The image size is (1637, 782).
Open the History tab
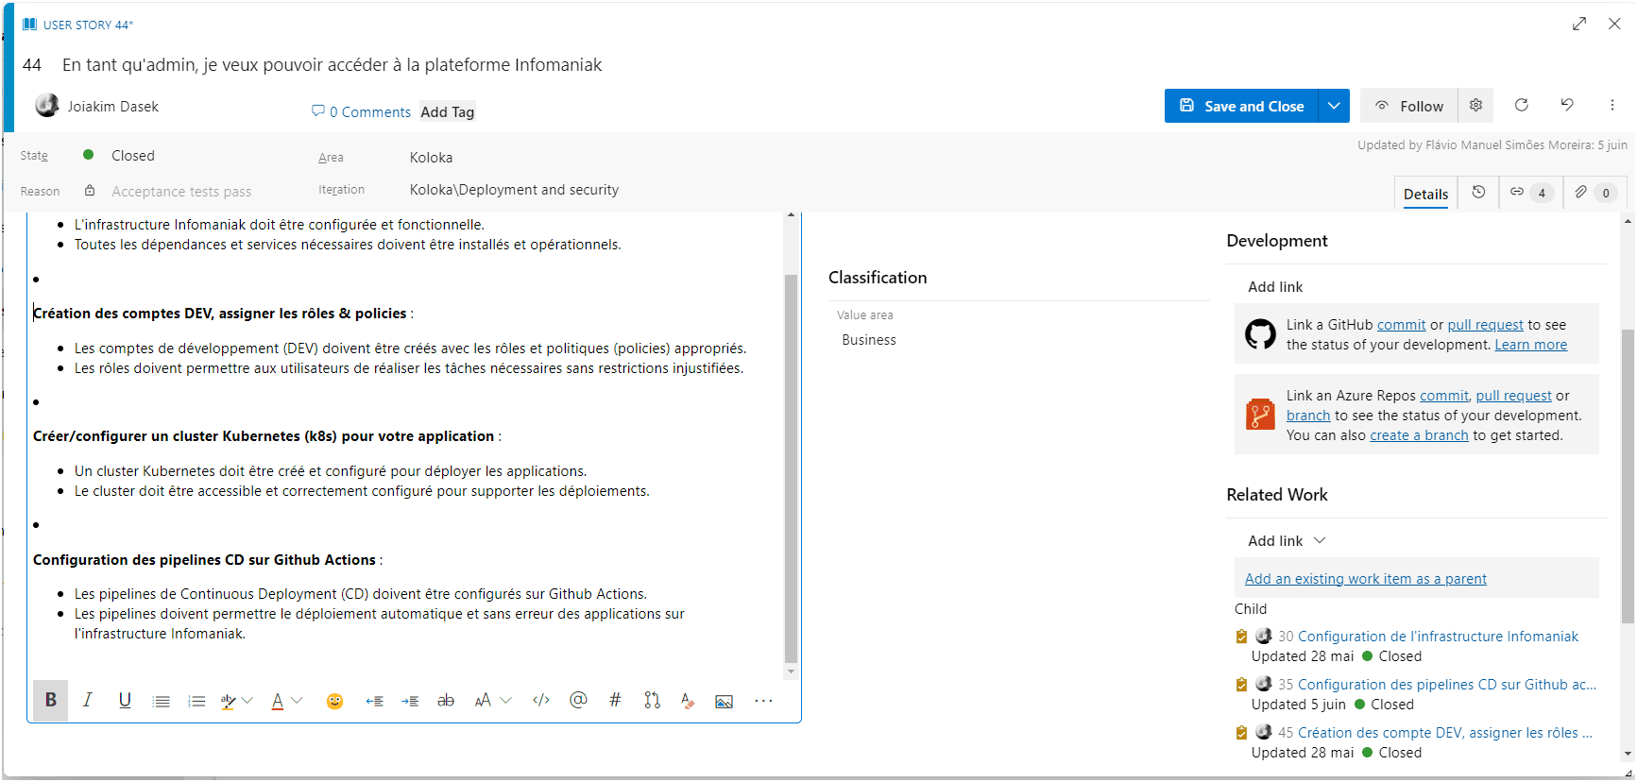[1478, 193]
